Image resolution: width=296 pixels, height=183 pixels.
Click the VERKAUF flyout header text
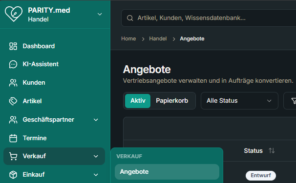click(129, 156)
